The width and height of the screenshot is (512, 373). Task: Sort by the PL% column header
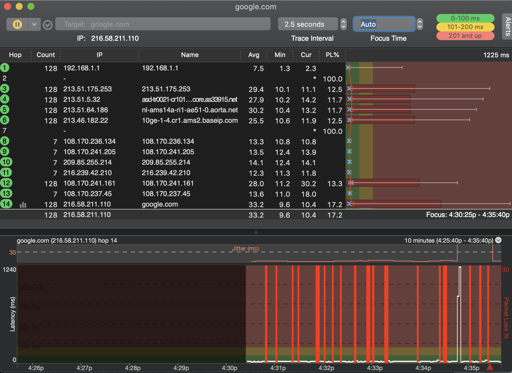pos(332,55)
